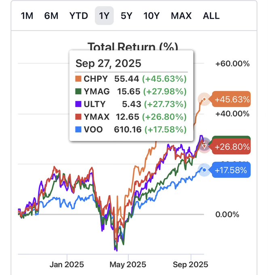Click the red +26.80% end label
The height and width of the screenshot is (275, 268).
[232, 147]
